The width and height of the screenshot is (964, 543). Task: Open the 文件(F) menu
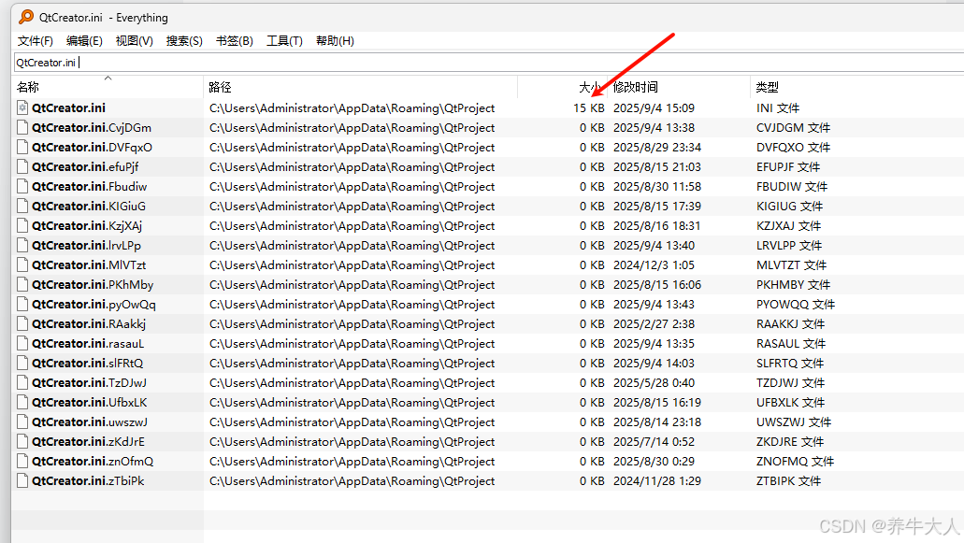click(35, 41)
